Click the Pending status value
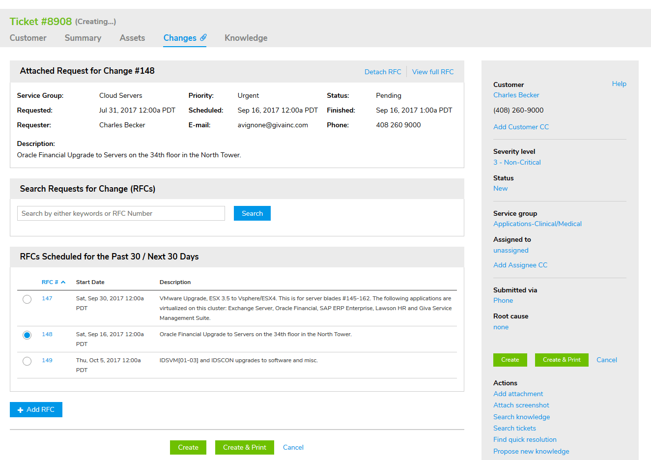This screenshot has width=651, height=460. pos(389,95)
